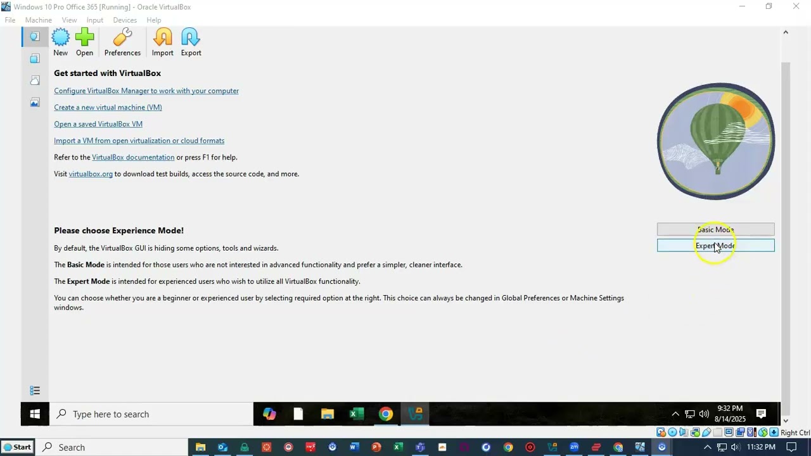This screenshot has width=811, height=456.
Task: Click scrollbar down arrow
Action: coord(786,420)
